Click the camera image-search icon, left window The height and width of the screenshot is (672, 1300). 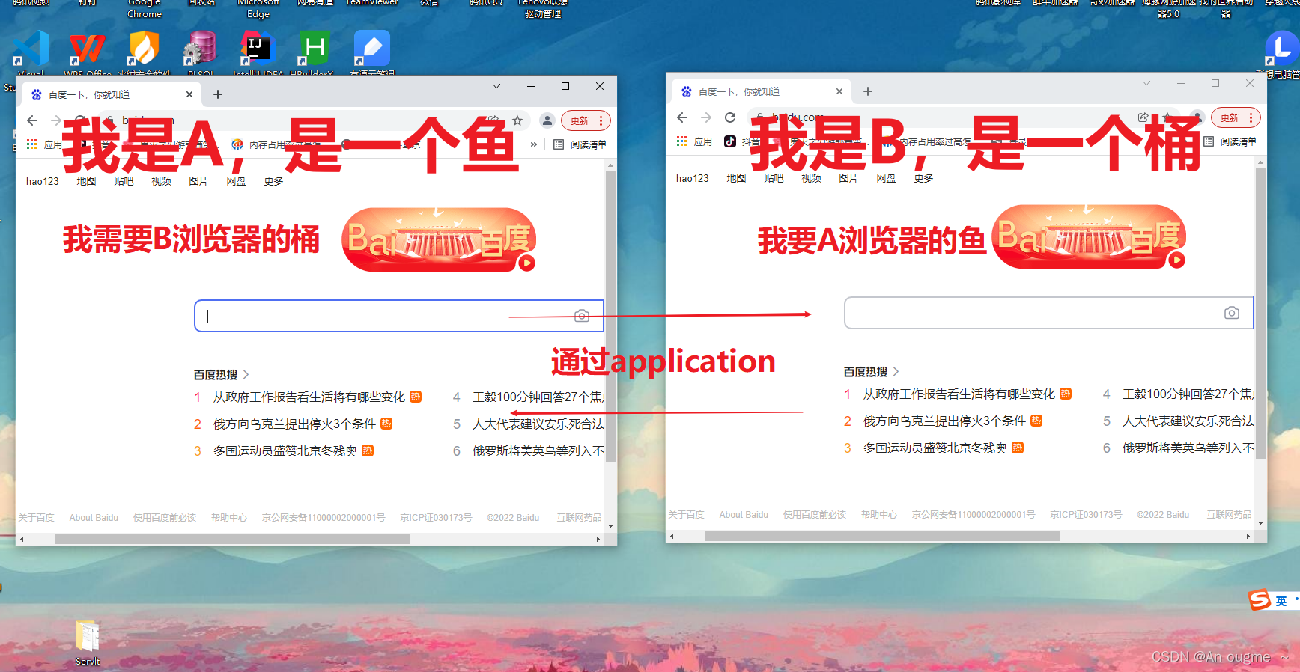pyautogui.click(x=582, y=316)
